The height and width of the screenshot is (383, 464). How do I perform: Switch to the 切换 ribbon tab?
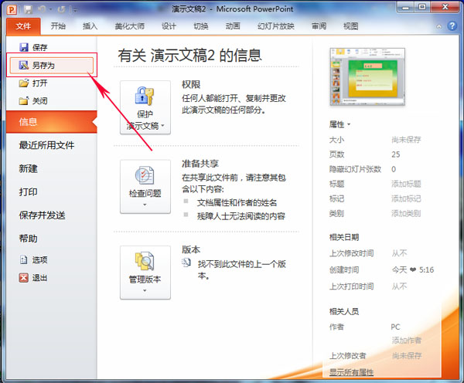pos(201,26)
